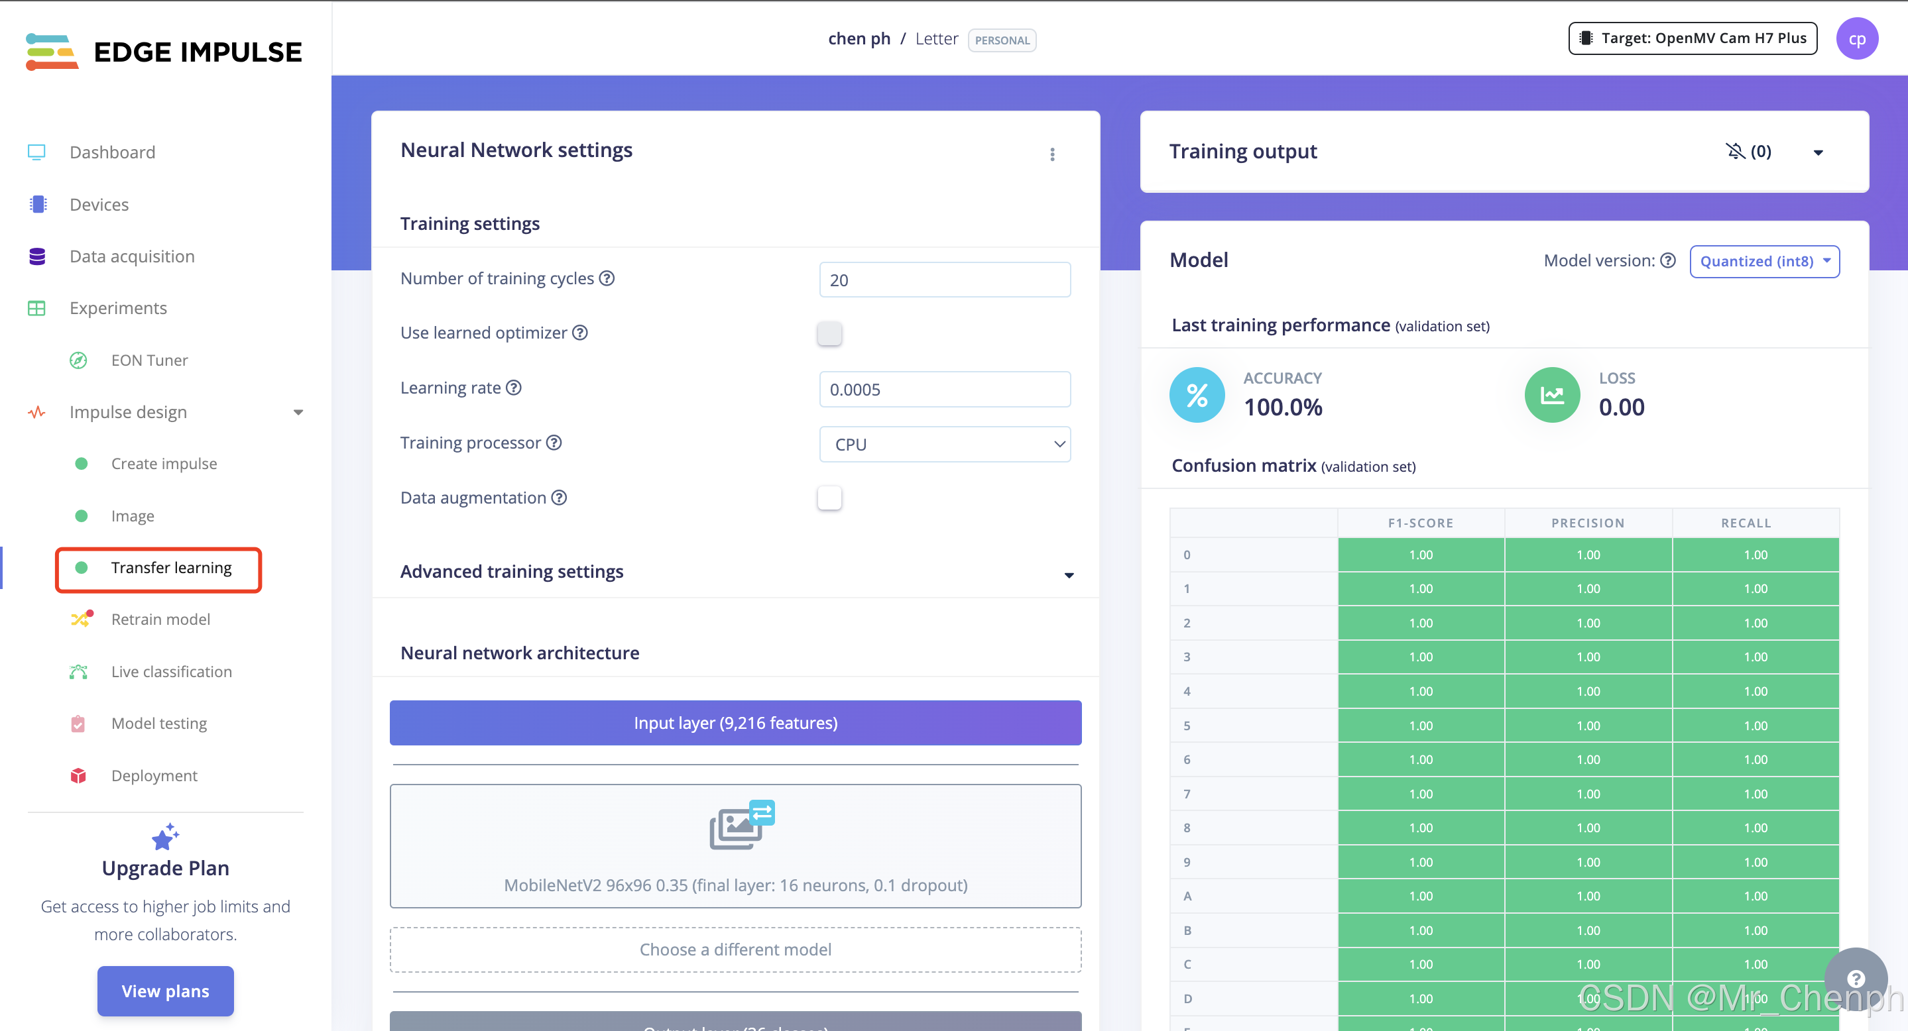Click the Learning rate input field
Image resolution: width=1908 pixels, height=1031 pixels.
click(x=944, y=390)
